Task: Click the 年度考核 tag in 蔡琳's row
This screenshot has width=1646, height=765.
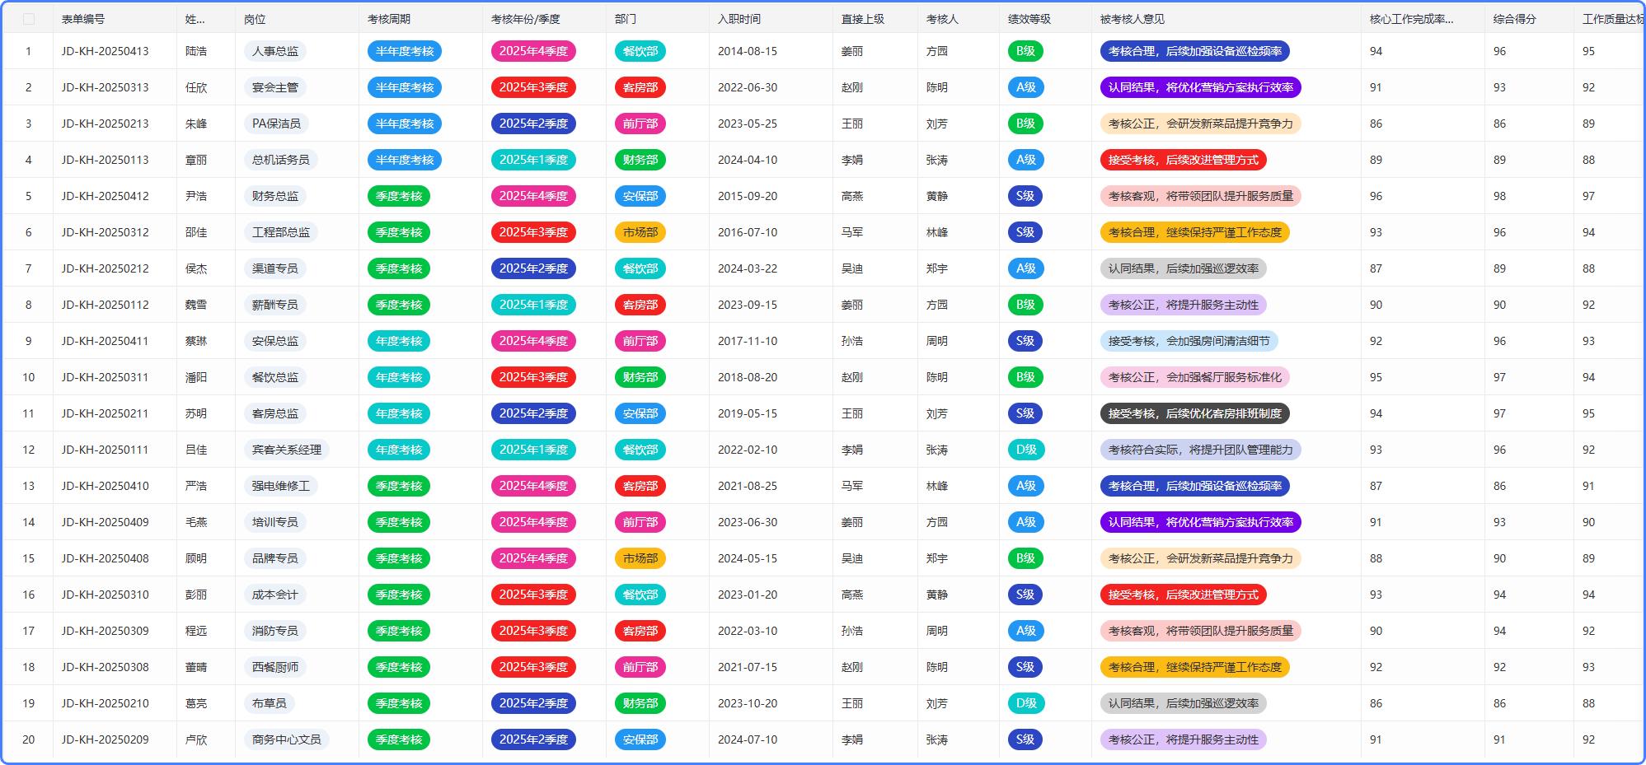Action: coord(399,341)
